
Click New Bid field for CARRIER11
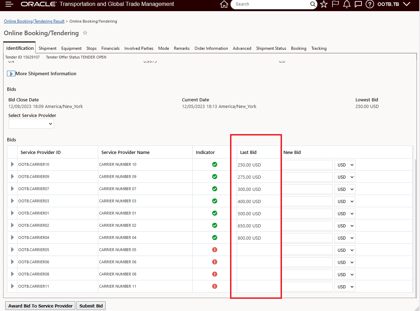point(307,287)
